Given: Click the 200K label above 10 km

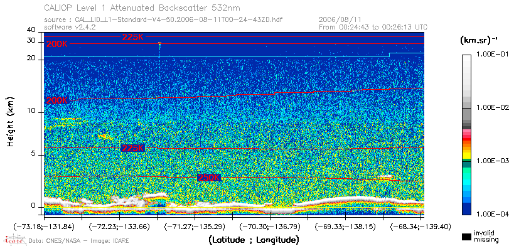Looking at the screenshot, I should [57, 100].
